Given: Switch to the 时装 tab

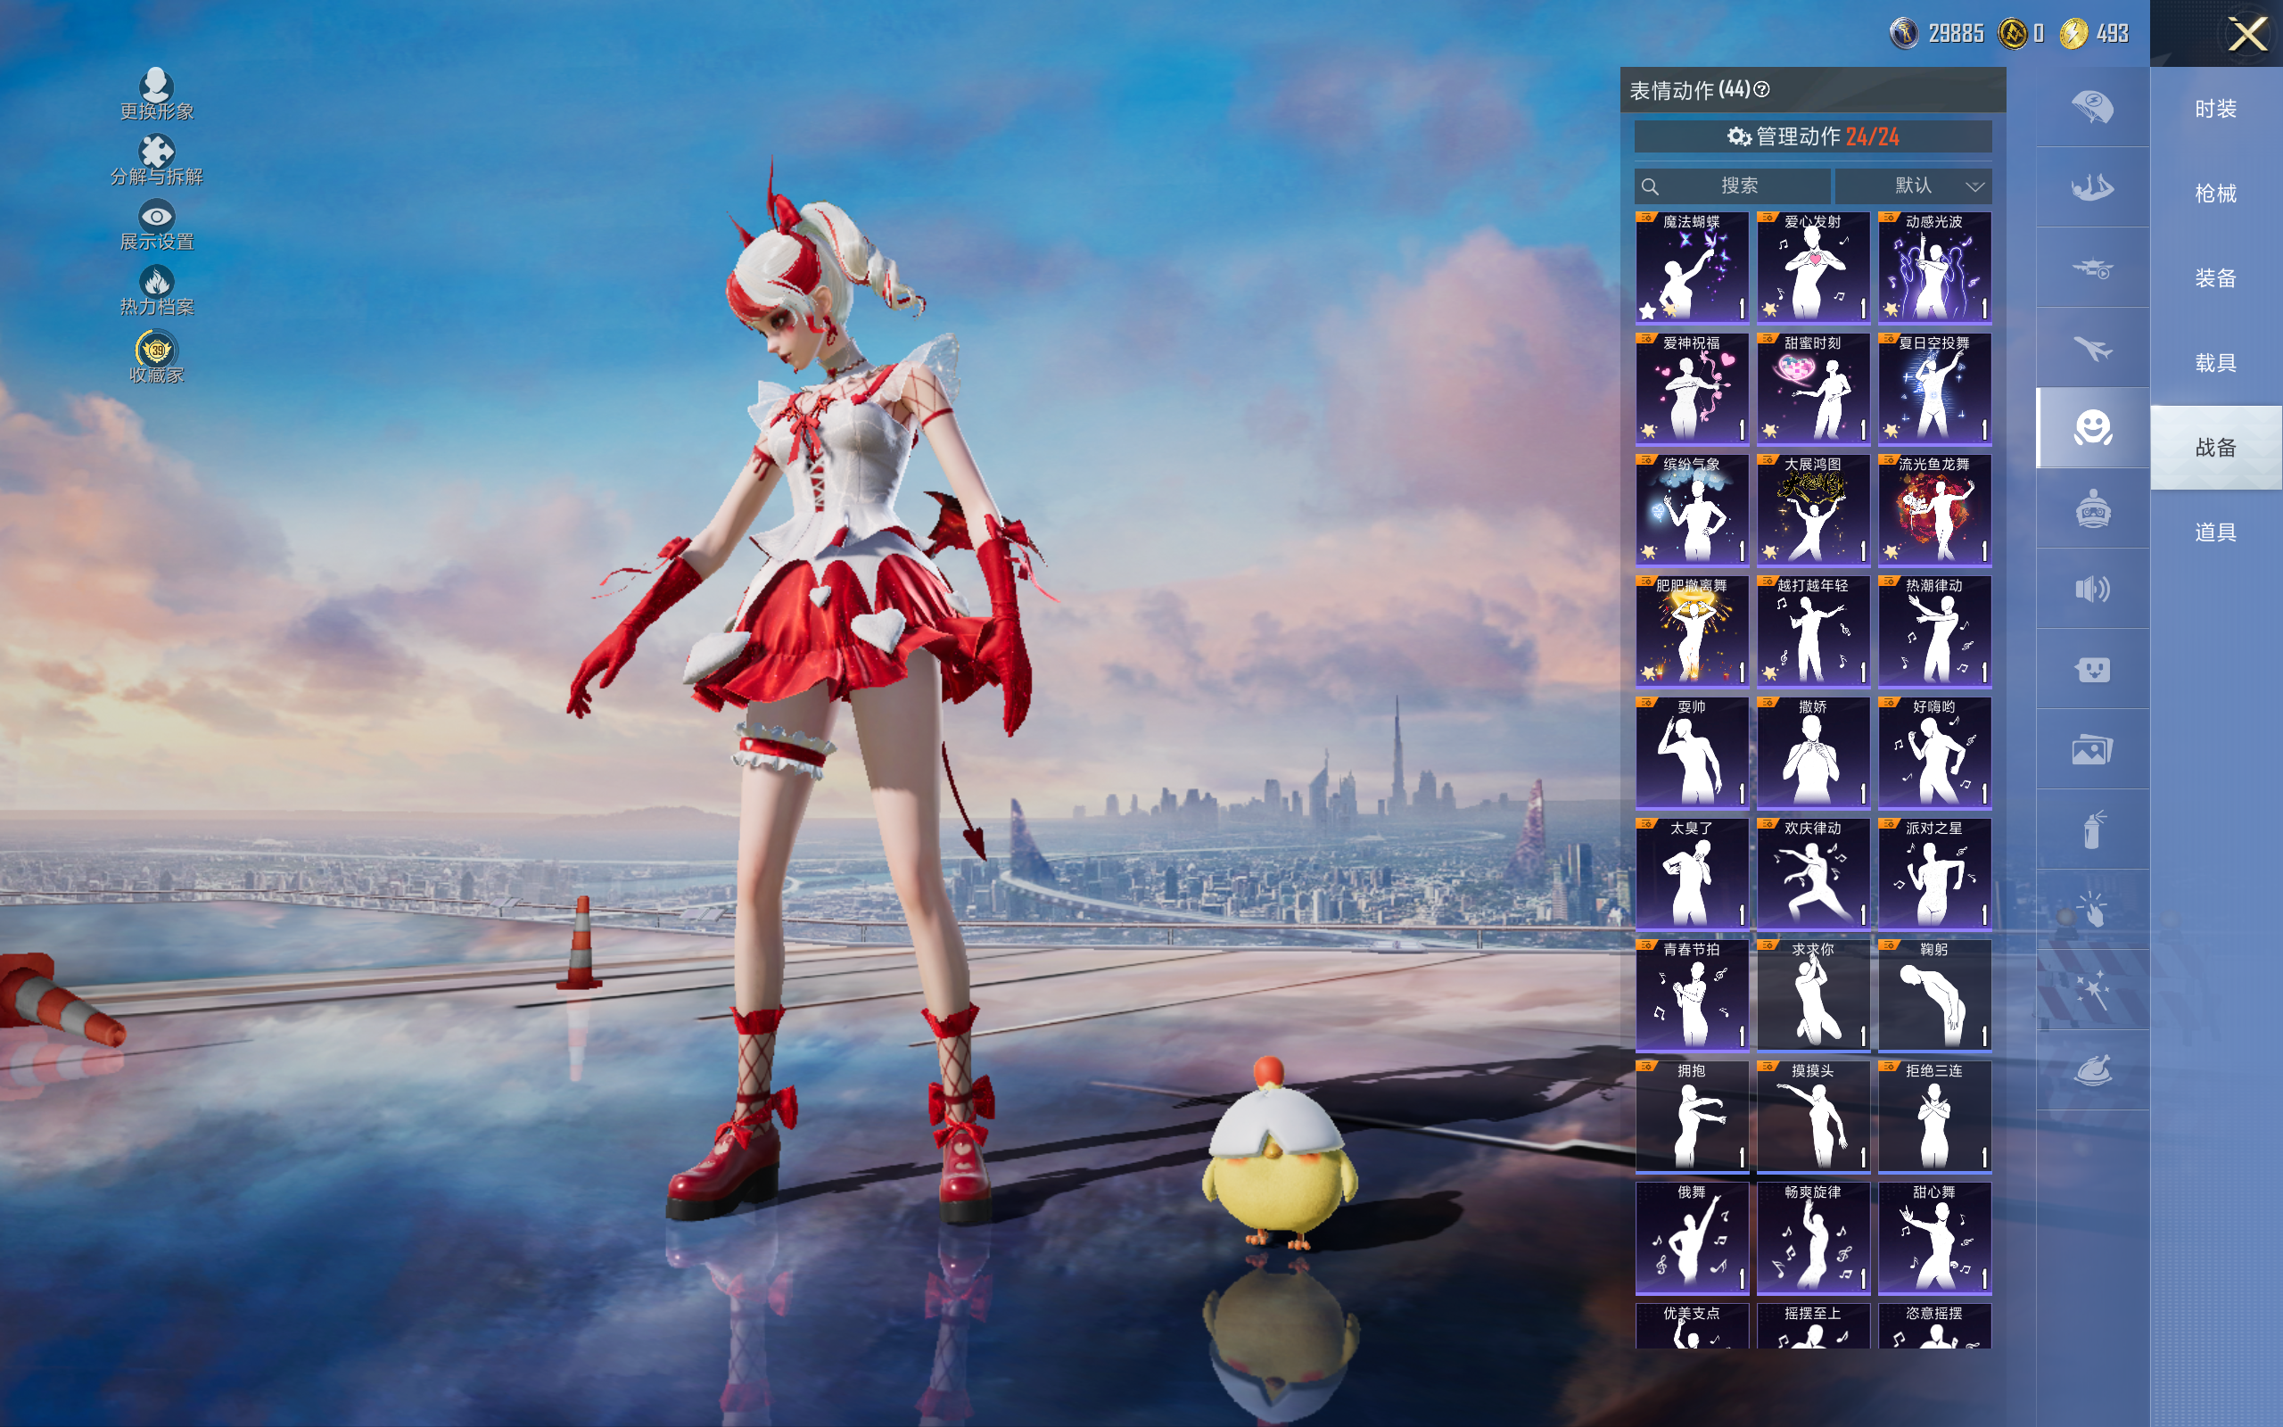Looking at the screenshot, I should pyautogui.click(x=2216, y=109).
